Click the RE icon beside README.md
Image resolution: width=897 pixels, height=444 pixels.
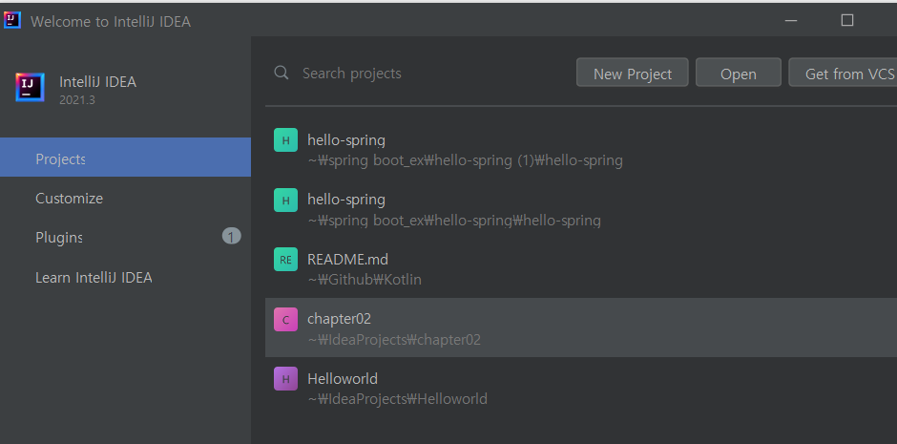[285, 259]
